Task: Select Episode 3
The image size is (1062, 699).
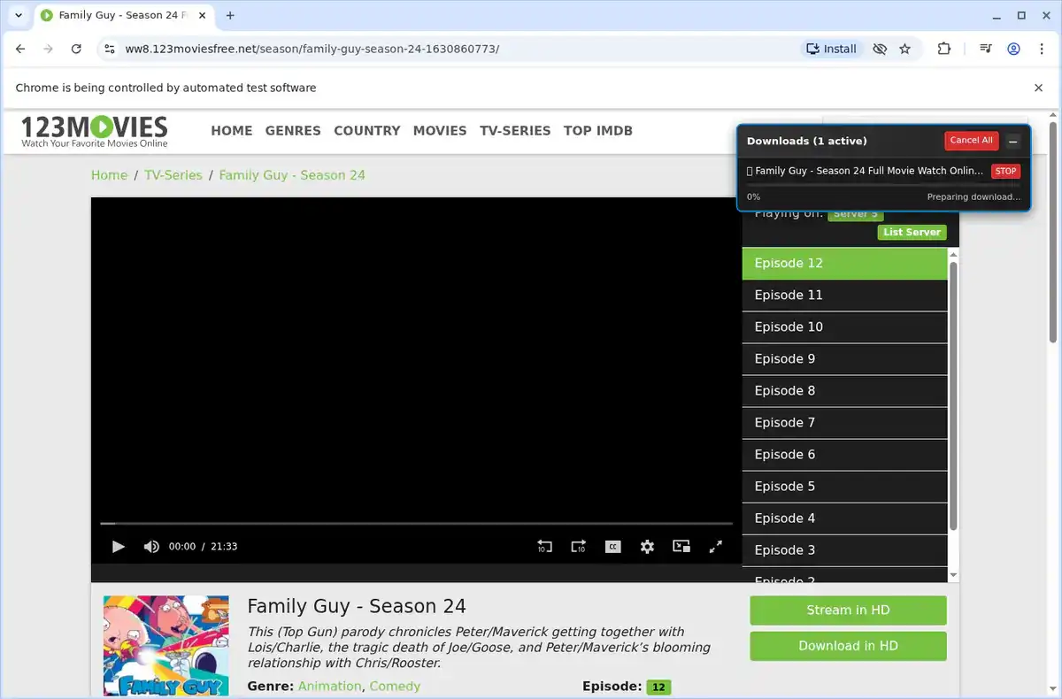Action: pyautogui.click(x=844, y=550)
